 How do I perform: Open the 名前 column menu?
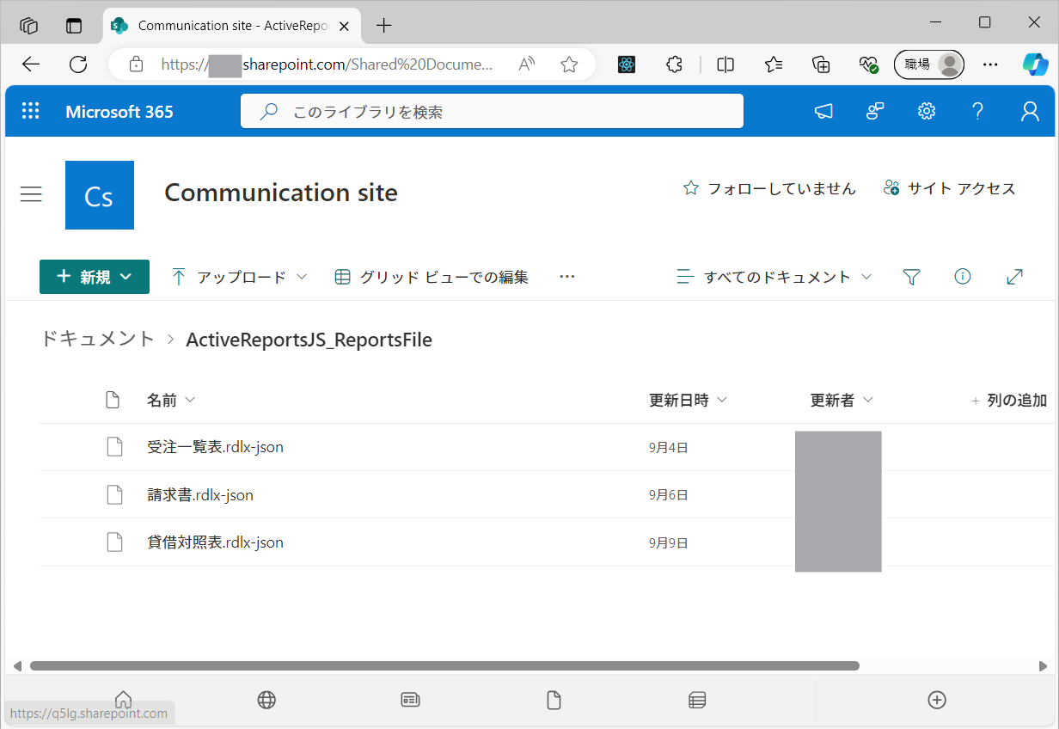coord(171,400)
